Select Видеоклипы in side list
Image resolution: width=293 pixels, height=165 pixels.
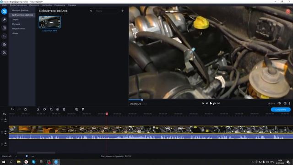(x=18, y=28)
